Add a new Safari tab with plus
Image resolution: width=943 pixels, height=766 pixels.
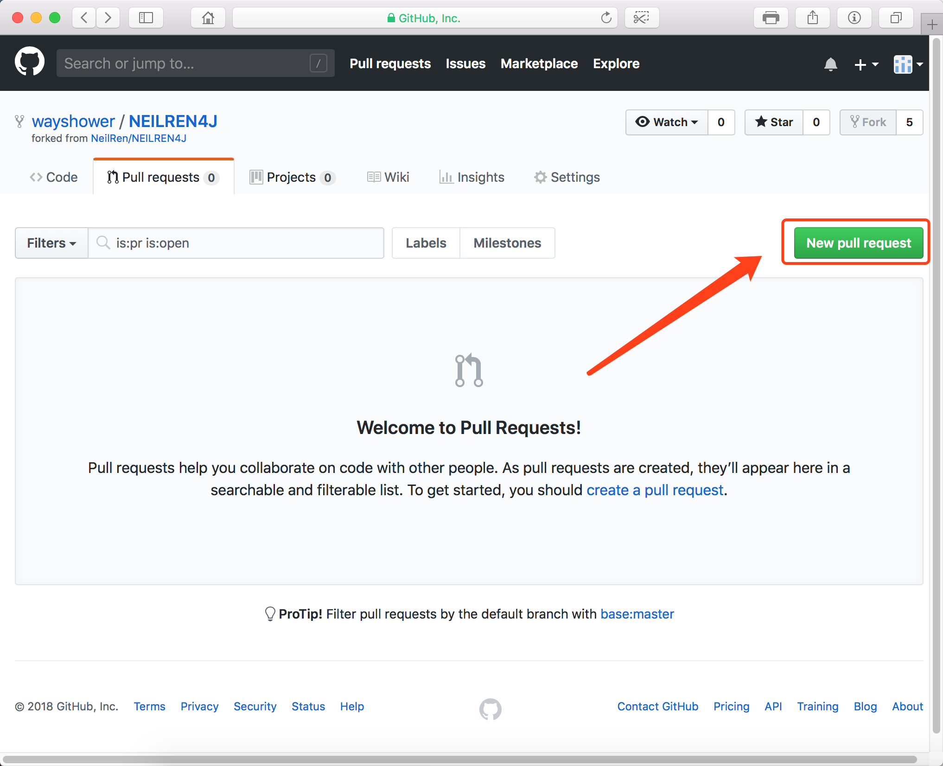click(x=932, y=24)
